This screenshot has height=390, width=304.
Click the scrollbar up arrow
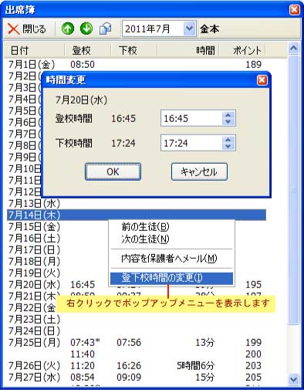293,48
